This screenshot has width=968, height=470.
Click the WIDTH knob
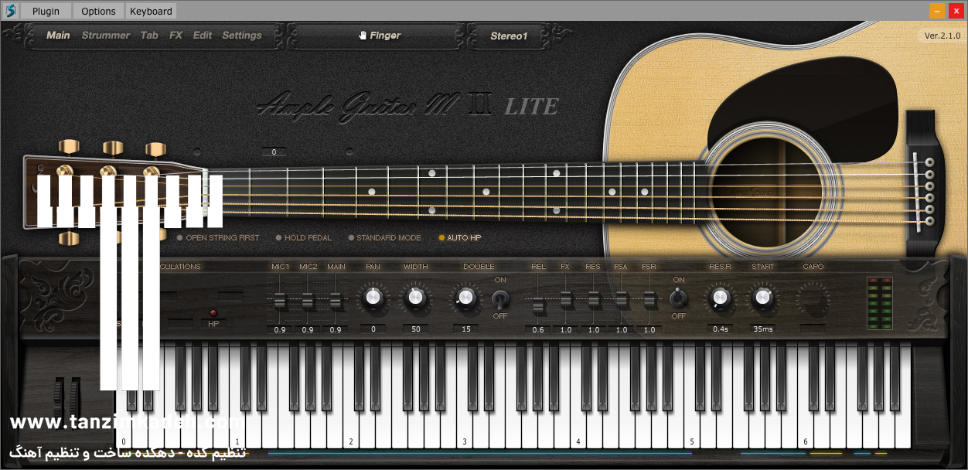(x=415, y=297)
